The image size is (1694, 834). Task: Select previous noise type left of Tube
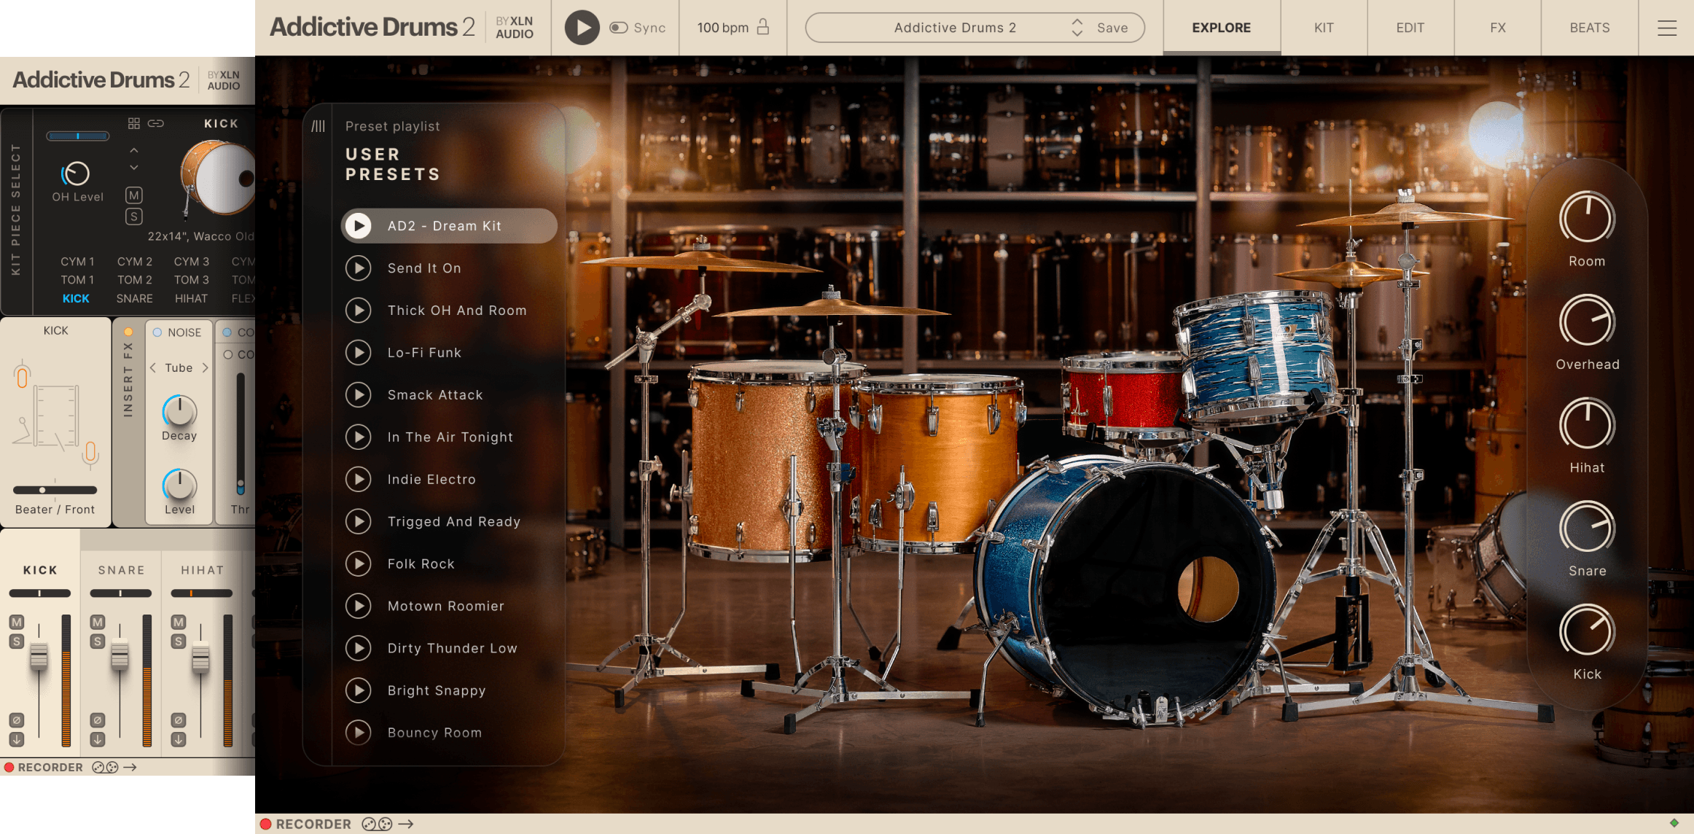(153, 368)
